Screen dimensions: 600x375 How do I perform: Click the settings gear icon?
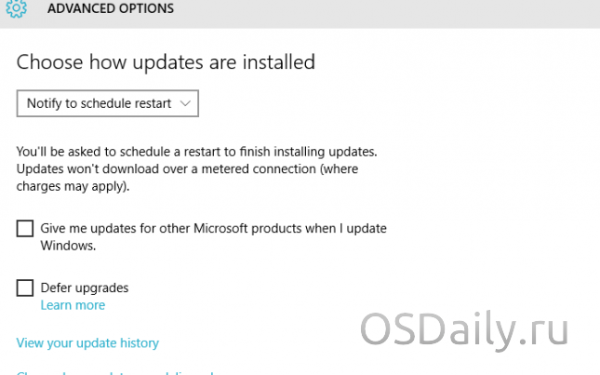pyautogui.click(x=18, y=8)
